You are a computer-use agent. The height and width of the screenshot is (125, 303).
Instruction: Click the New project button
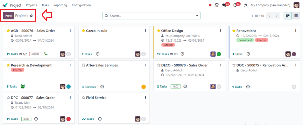(9, 16)
